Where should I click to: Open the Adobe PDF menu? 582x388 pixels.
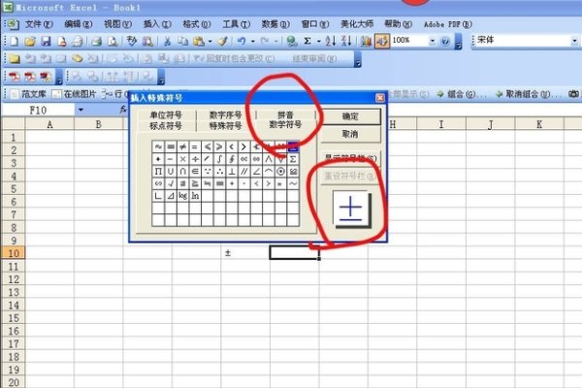pyautogui.click(x=447, y=24)
